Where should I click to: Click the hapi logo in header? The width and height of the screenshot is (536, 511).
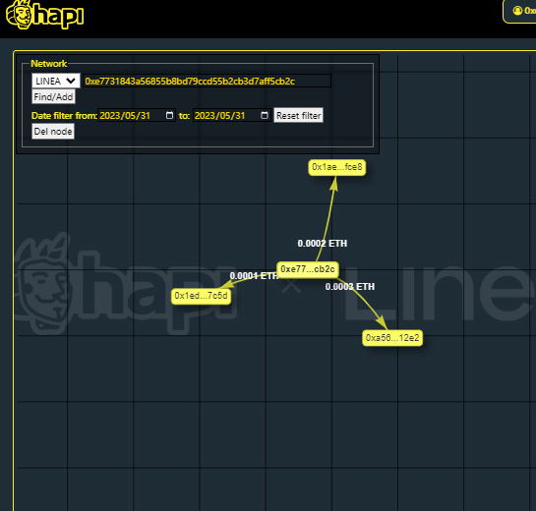(45, 15)
